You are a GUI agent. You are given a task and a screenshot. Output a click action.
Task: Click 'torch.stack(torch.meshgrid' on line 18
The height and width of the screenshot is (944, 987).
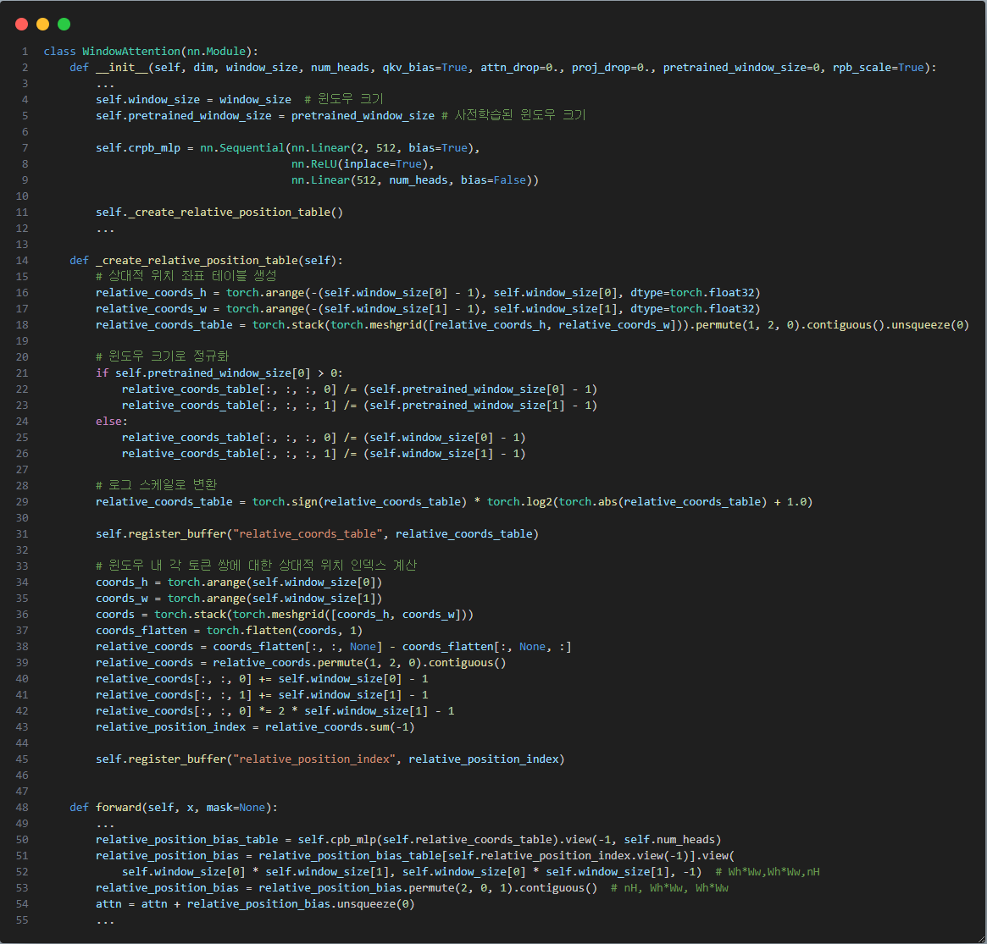point(340,324)
